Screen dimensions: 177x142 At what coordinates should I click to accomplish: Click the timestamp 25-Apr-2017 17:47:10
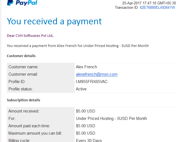coord(139,3)
